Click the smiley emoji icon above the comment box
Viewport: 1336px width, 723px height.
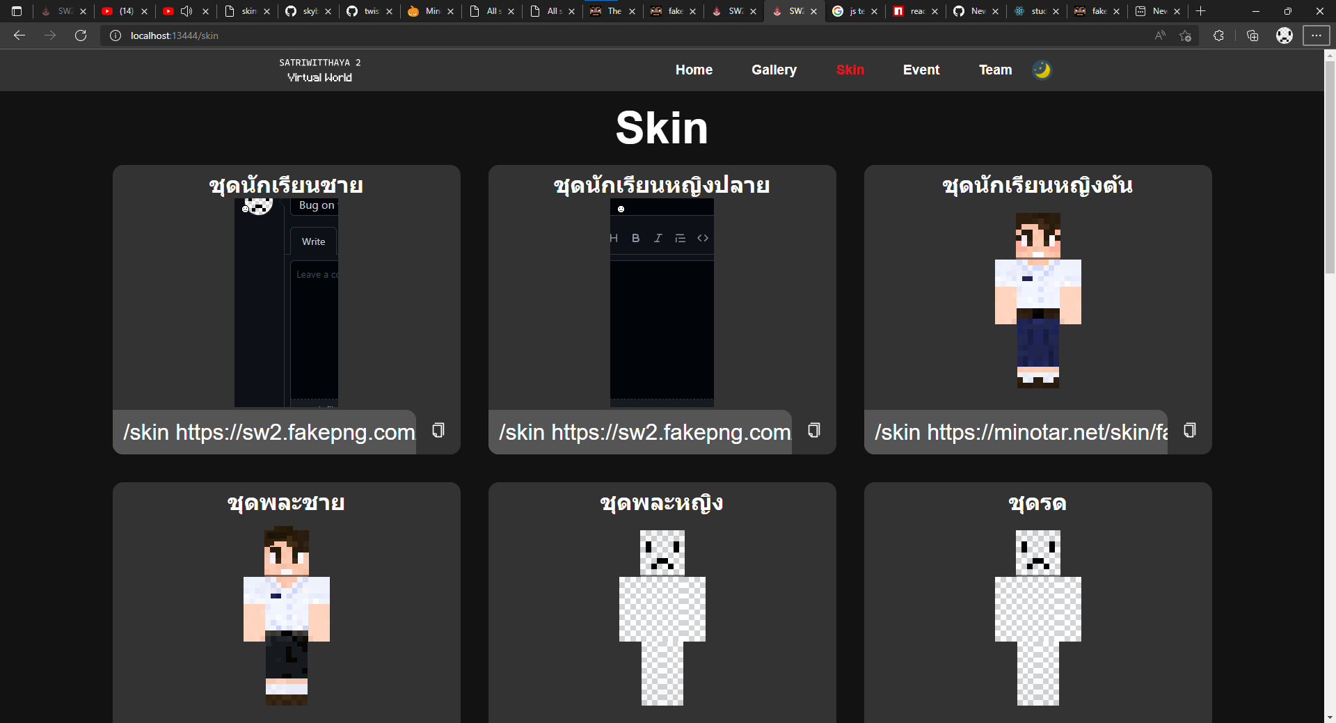(x=621, y=209)
